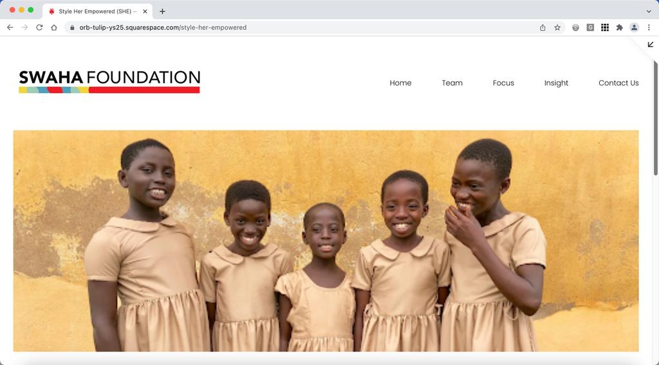659x365 pixels.
Task: Open the Insight navigation link
Action: click(x=556, y=83)
